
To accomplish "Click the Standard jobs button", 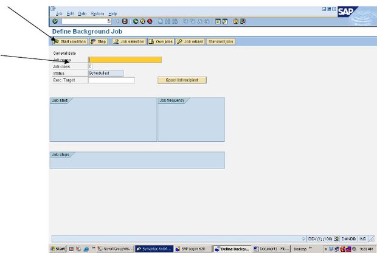I will [x=221, y=41].
